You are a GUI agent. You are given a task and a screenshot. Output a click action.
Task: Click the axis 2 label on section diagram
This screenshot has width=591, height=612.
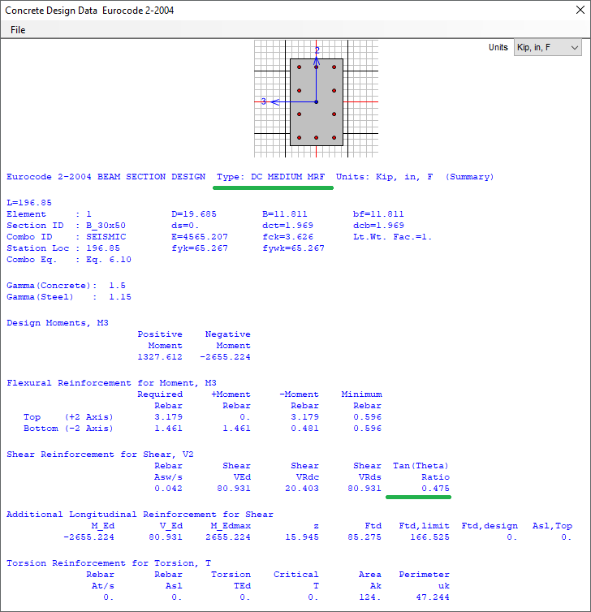coord(317,50)
